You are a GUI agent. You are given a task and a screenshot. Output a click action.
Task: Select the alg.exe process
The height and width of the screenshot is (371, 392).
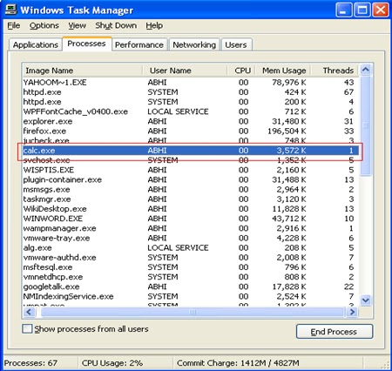[x=191, y=248]
